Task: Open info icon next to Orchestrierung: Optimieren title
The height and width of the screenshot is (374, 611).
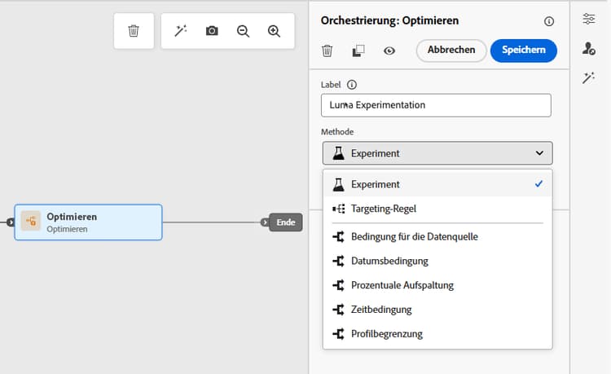Action: pyautogui.click(x=548, y=21)
